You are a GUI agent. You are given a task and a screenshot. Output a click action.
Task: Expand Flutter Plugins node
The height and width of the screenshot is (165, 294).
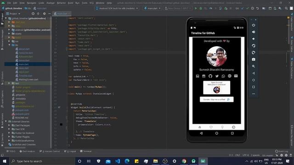[9, 137]
